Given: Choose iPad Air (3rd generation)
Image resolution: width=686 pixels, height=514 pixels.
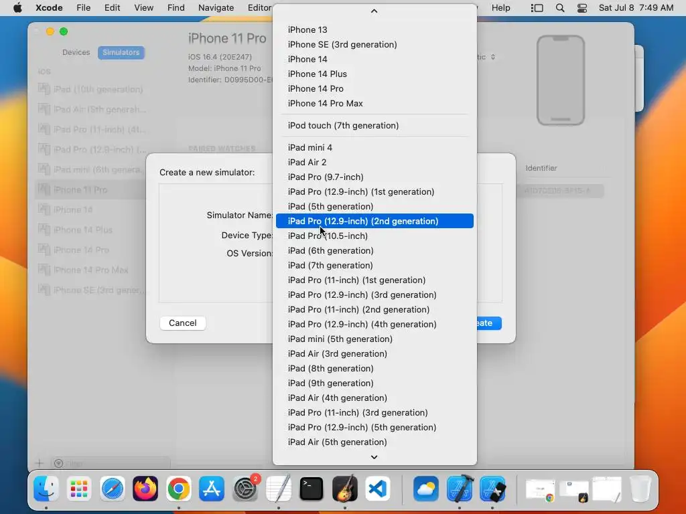Looking at the screenshot, I should (x=374, y=353).
